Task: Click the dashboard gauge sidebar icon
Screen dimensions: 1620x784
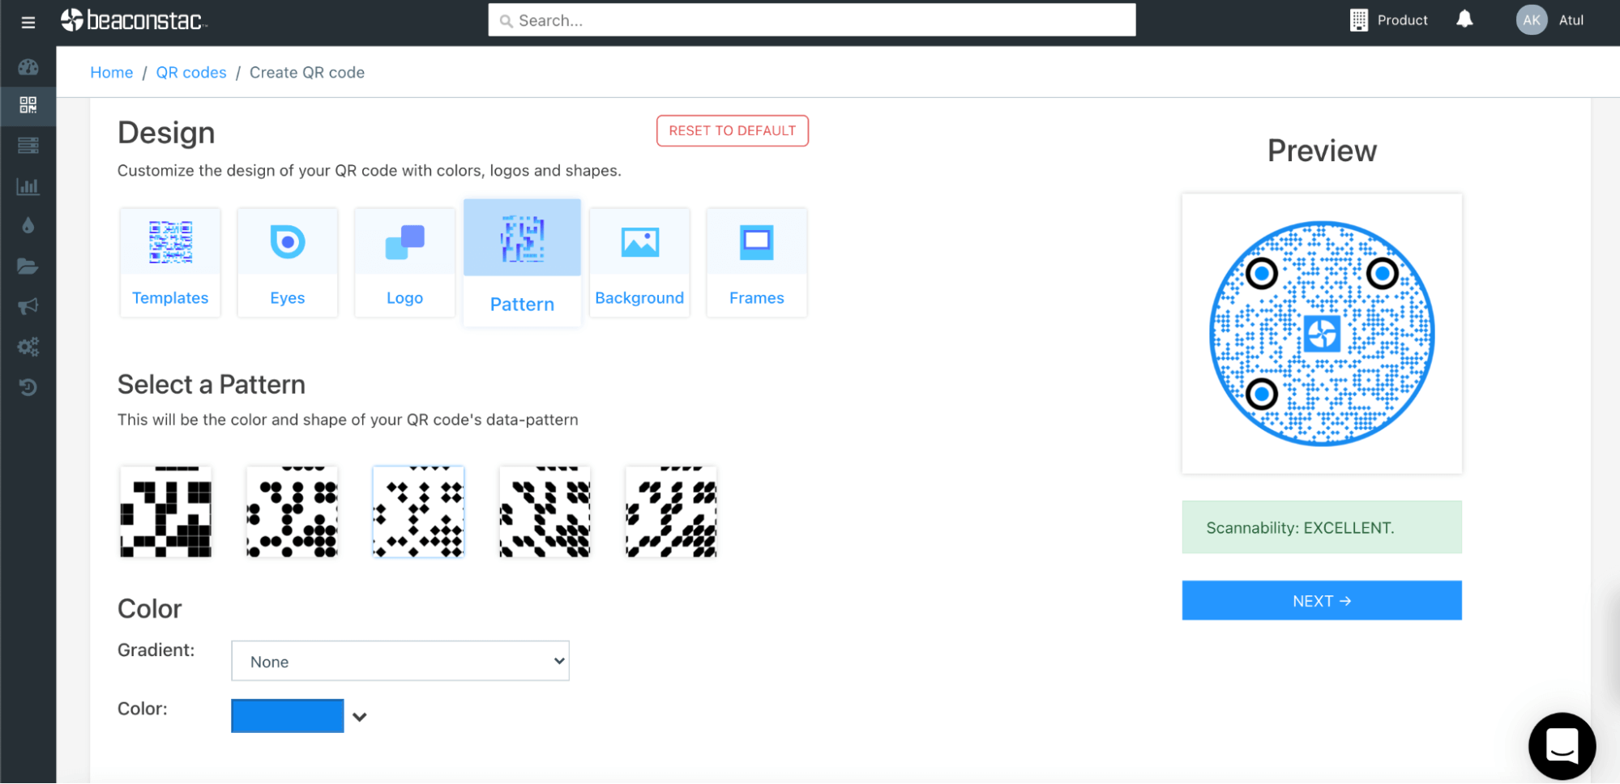Action: 28,67
